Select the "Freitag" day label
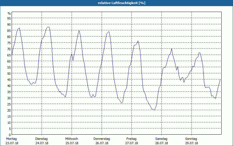 tap(131, 139)
